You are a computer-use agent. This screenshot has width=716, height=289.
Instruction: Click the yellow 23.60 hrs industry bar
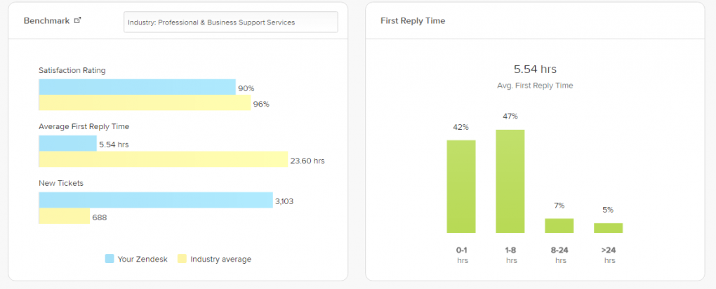click(163, 159)
